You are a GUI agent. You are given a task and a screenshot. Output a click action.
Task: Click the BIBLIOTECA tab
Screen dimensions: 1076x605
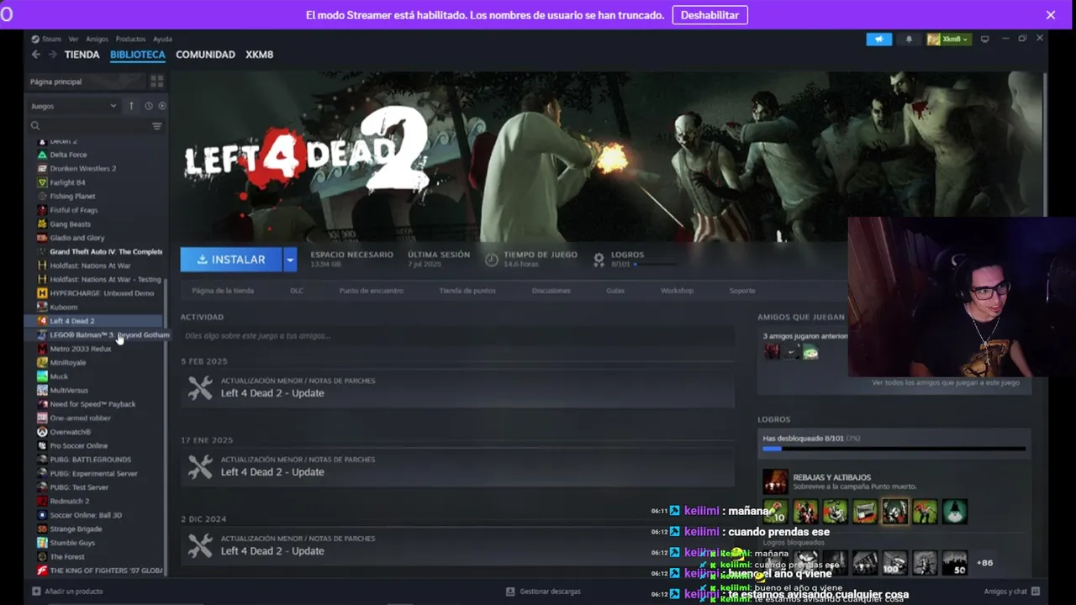point(137,55)
